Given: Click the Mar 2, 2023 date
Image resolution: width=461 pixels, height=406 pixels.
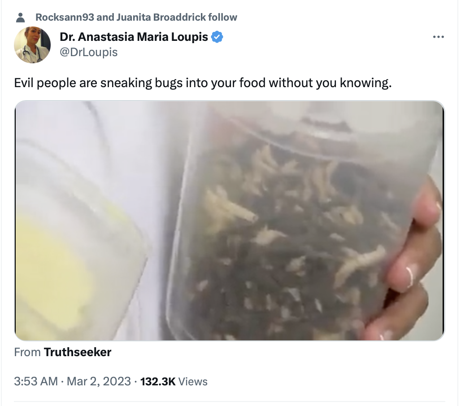Looking at the screenshot, I should tap(99, 381).
